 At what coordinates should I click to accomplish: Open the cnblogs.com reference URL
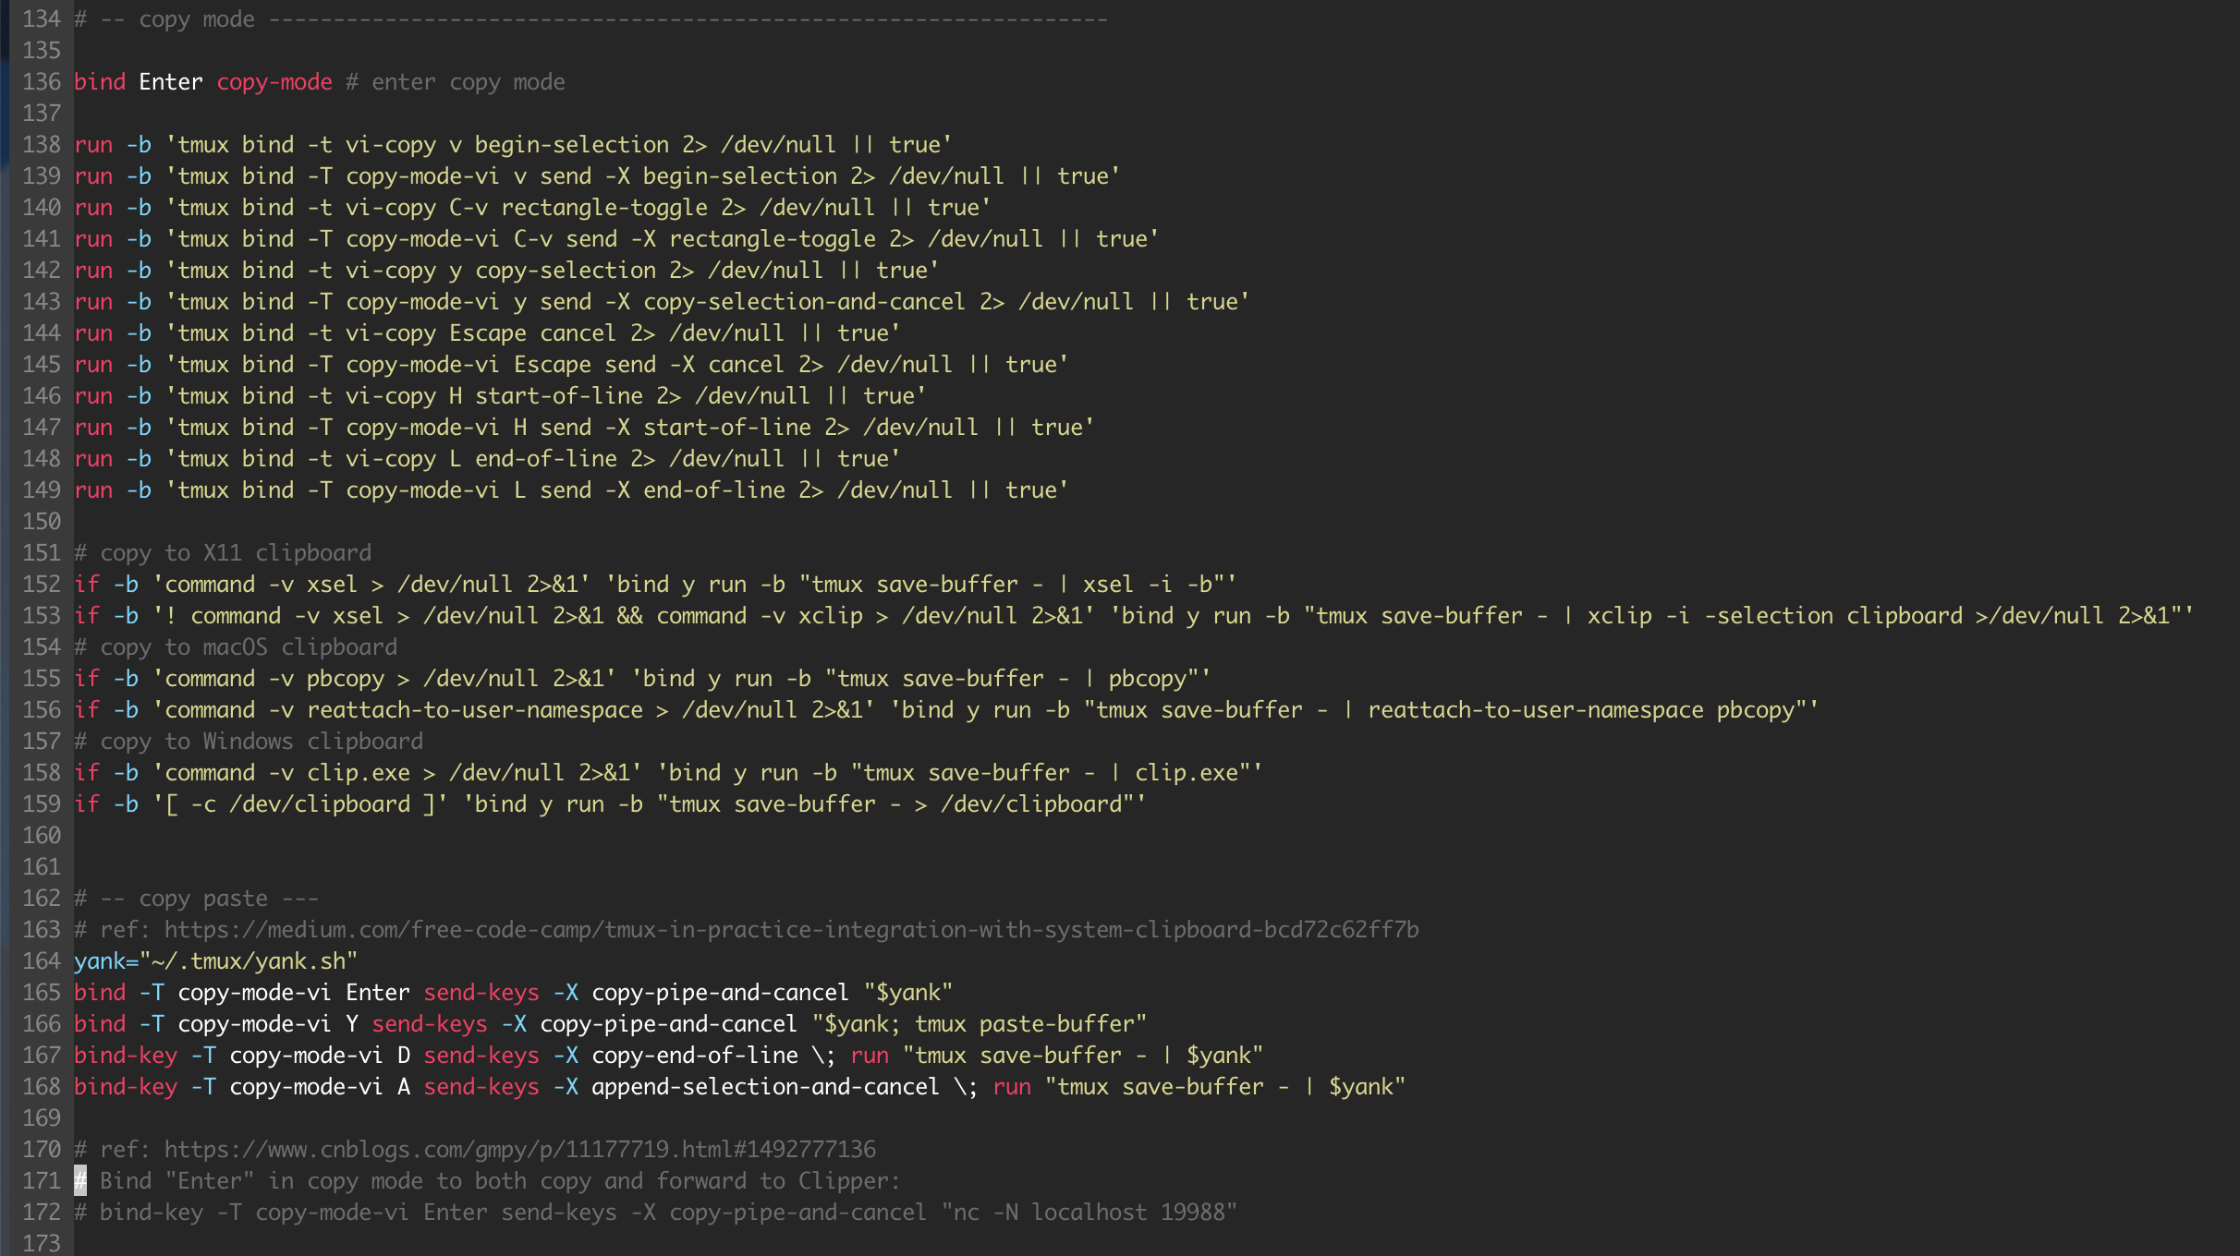coord(519,1150)
